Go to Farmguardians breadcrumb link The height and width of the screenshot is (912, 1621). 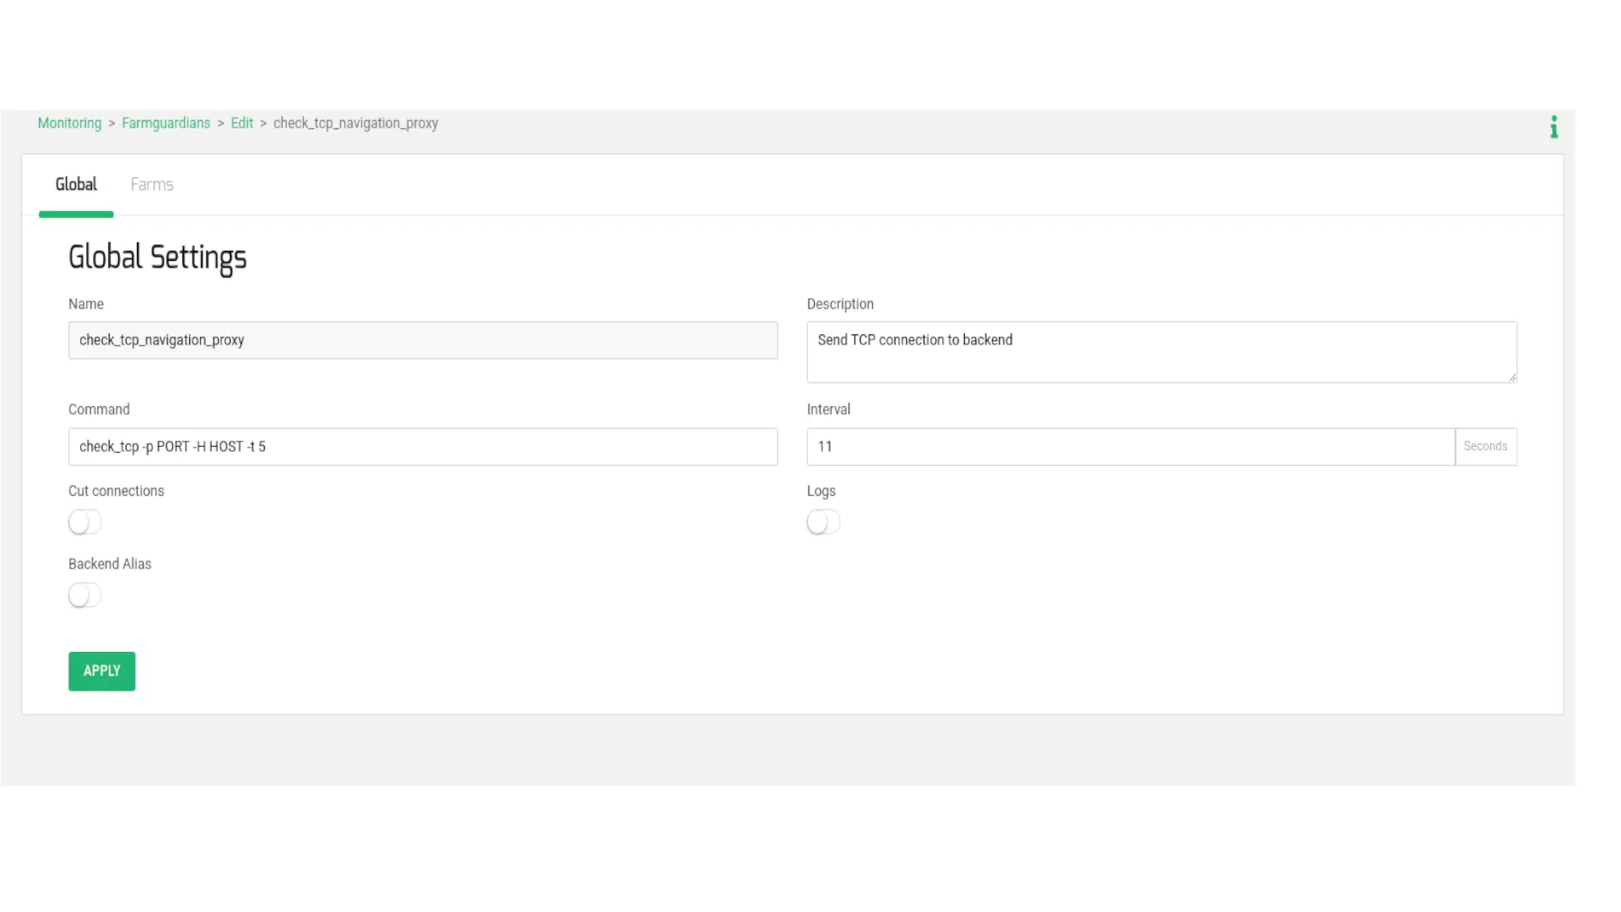pyautogui.click(x=165, y=123)
